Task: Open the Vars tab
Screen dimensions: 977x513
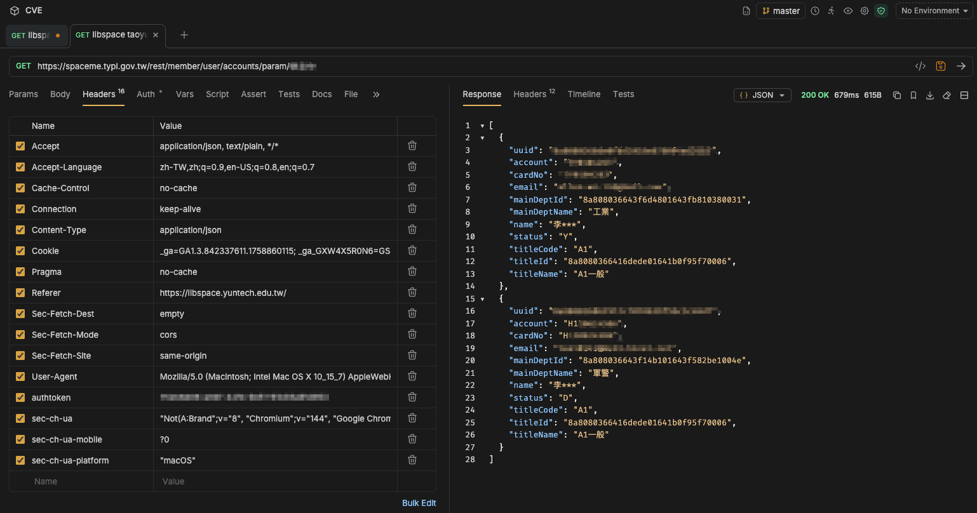Action: pos(185,94)
